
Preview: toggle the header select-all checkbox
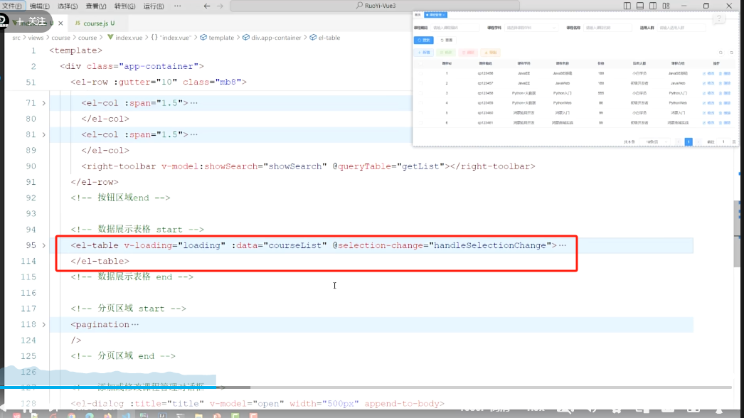click(x=421, y=63)
